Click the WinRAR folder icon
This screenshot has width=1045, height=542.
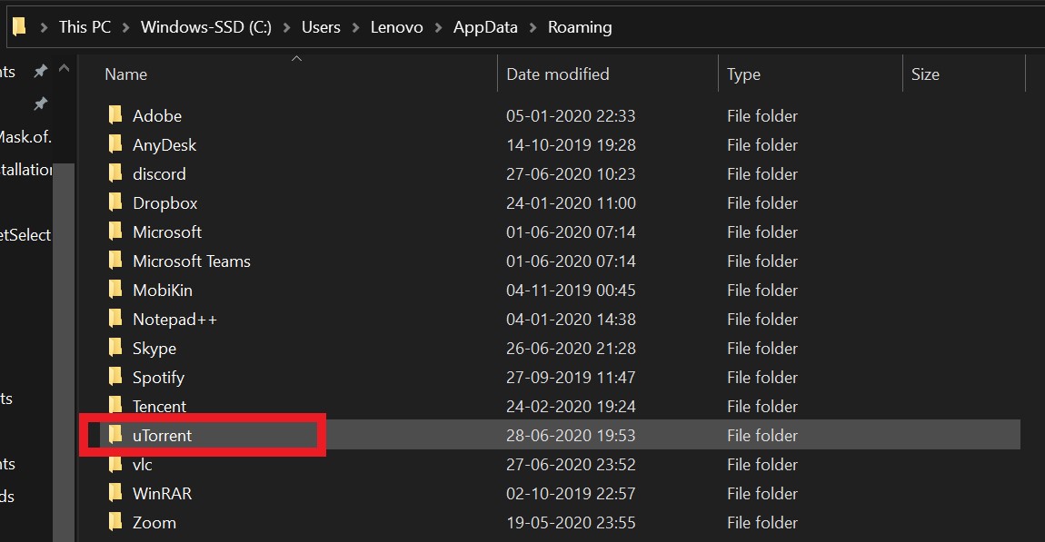tap(115, 493)
